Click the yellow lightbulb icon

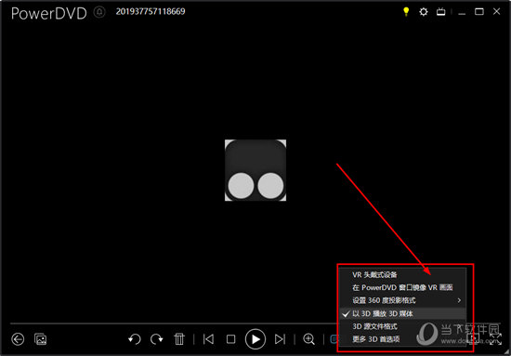coord(406,12)
